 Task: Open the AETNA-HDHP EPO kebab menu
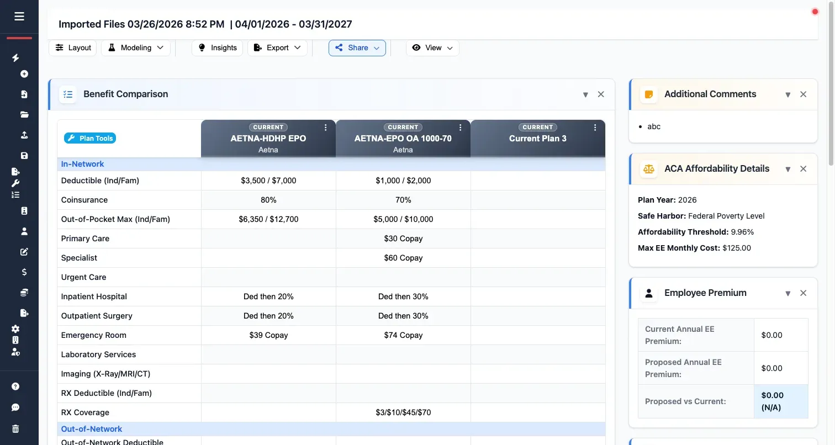(326, 128)
